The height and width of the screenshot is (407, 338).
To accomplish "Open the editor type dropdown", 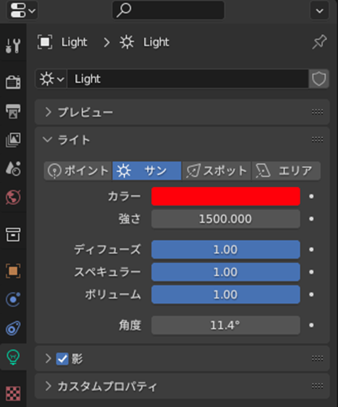I will tap(23, 10).
